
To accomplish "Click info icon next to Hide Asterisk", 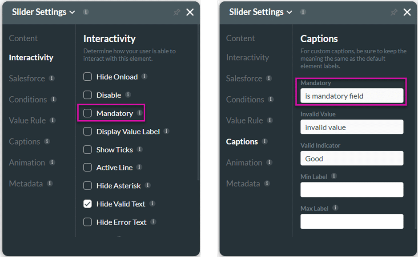I will (x=148, y=186).
